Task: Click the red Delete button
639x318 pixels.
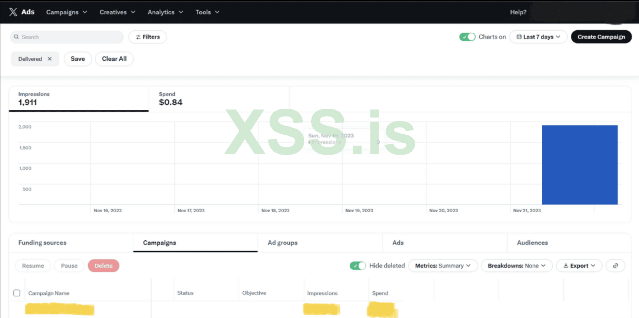Action: pyautogui.click(x=103, y=266)
